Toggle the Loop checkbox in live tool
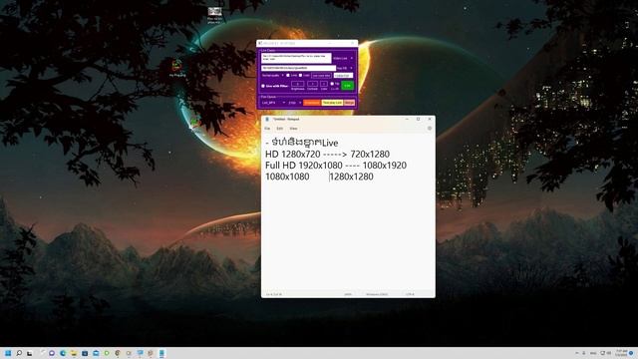638x359 pixels. [x=288, y=76]
